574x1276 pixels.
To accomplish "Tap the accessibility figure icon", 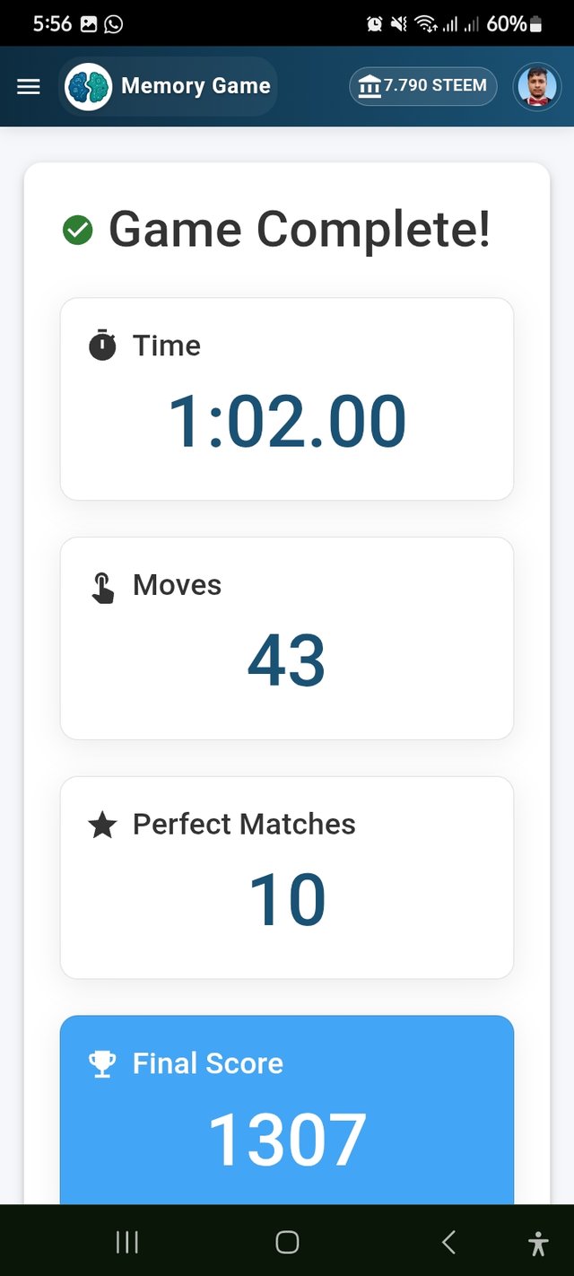I will [538, 1243].
